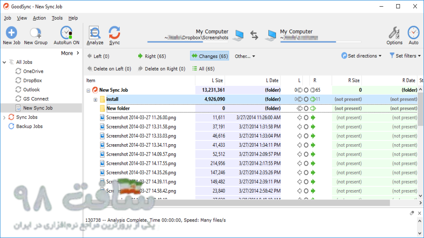Click New folder yellow folder icon

coord(102,109)
